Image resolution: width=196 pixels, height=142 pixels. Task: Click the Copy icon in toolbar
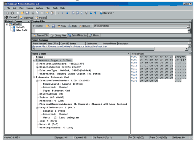point(37,13)
